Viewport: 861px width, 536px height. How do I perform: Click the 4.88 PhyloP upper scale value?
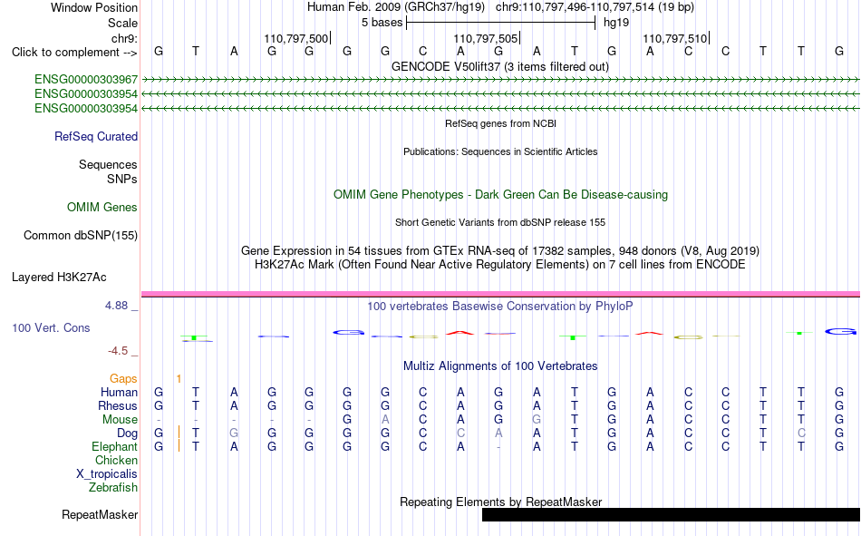pos(116,305)
